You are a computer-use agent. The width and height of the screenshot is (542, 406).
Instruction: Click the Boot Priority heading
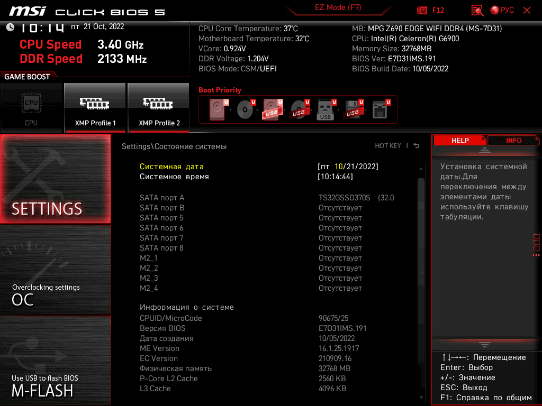point(220,90)
